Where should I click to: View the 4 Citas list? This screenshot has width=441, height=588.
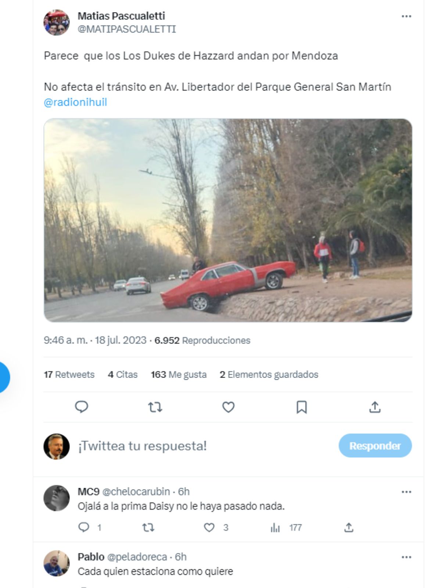coord(123,375)
